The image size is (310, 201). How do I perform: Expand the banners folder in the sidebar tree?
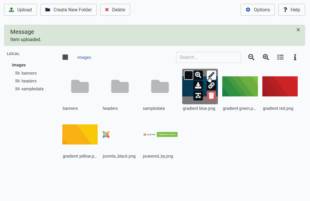coord(29,73)
